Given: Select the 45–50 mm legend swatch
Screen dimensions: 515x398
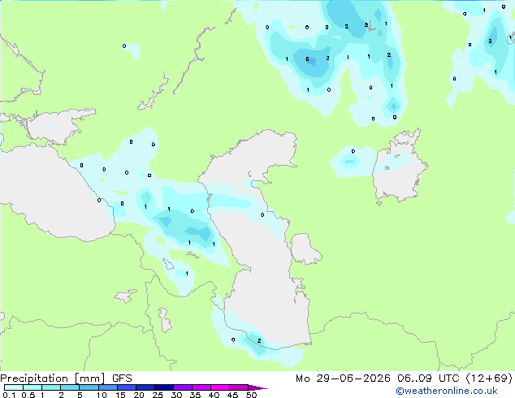Looking at the screenshot, I should click(x=239, y=387).
